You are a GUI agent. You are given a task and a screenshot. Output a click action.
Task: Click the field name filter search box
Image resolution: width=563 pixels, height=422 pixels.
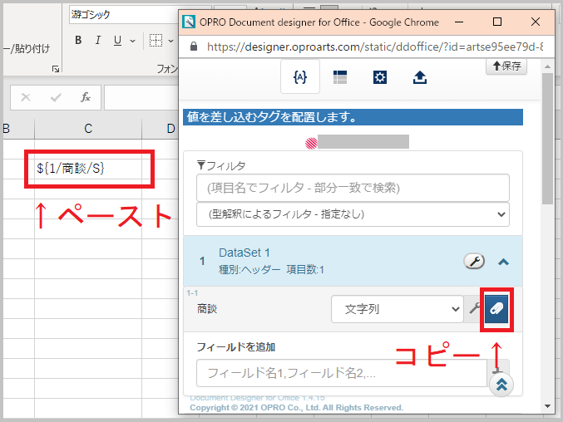coord(353,188)
